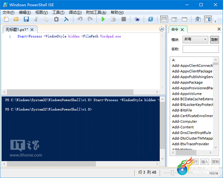
Task: Open the 视图(V) menu
Action: [41, 13]
